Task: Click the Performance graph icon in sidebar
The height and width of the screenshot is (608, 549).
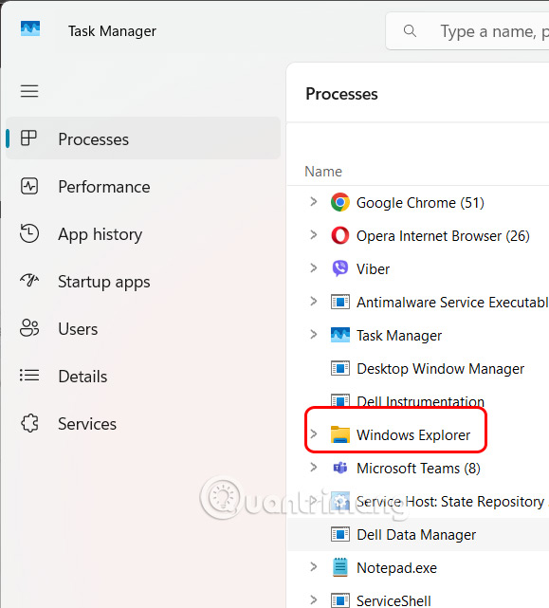Action: (29, 187)
